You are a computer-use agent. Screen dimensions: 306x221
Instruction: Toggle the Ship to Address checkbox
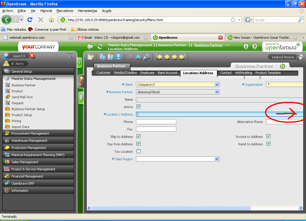[138, 136]
